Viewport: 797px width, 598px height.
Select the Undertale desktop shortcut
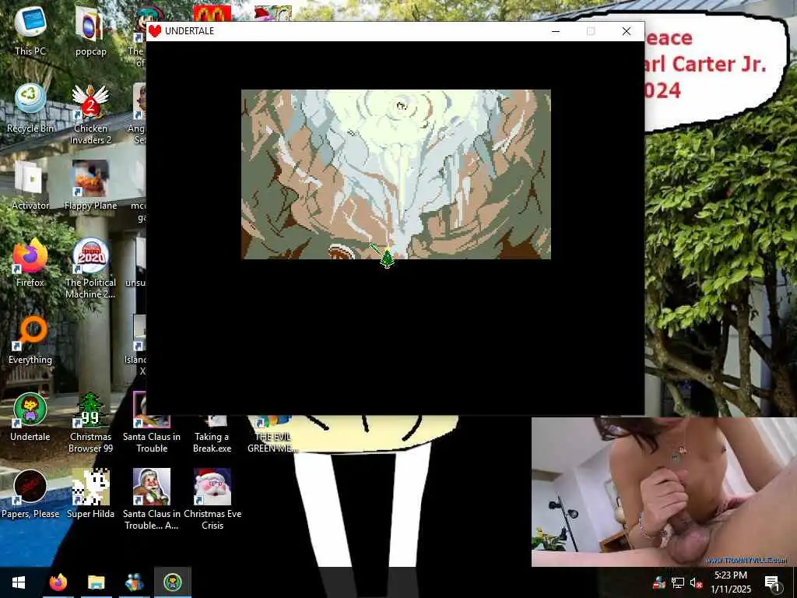click(30, 417)
